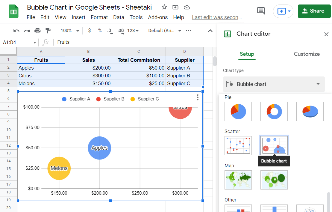Check document cloud sync status
Screen dimensions: 332x212
pos(187,7)
